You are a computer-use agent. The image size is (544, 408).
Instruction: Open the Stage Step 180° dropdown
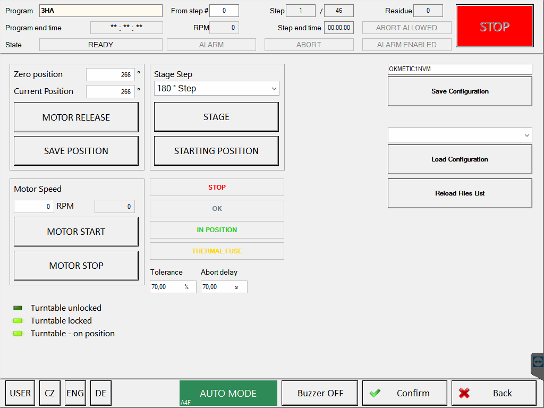coord(216,89)
